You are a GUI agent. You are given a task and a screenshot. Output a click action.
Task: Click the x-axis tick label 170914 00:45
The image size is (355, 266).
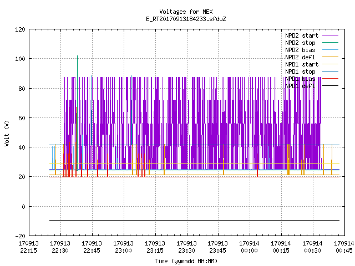pyautogui.click(x=344, y=247)
